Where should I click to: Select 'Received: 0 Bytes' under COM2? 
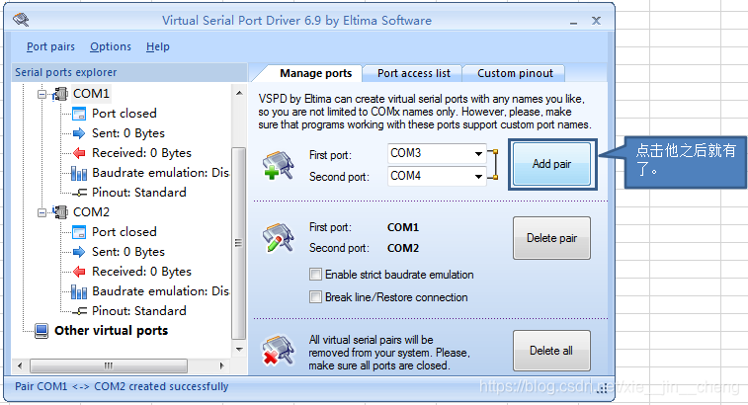(x=141, y=271)
